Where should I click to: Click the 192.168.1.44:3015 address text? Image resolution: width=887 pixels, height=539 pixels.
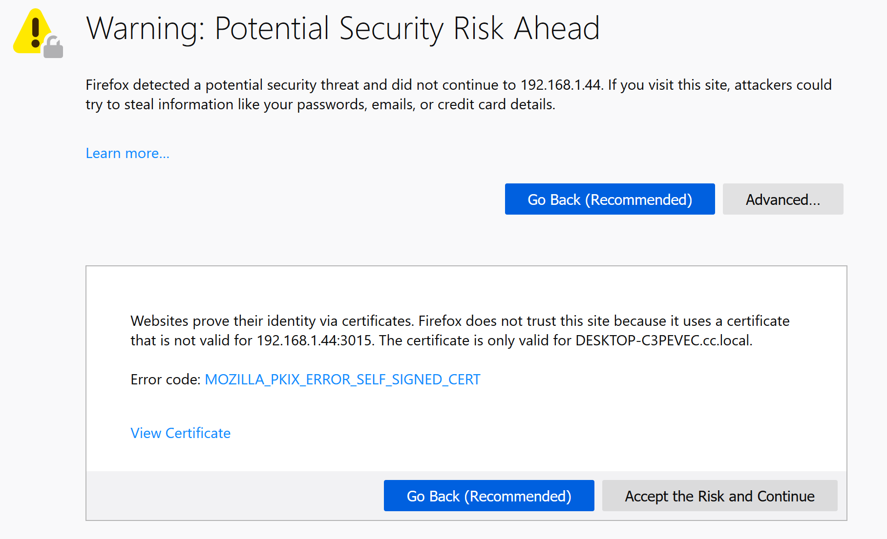314,340
